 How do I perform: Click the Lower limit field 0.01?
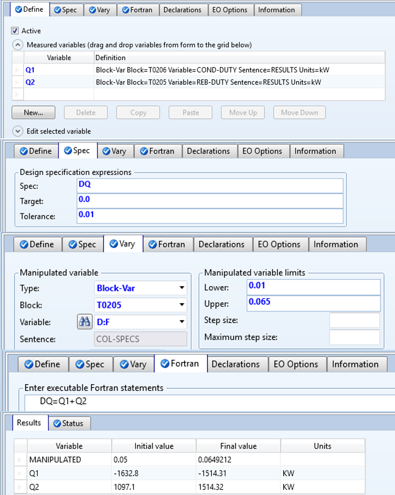pos(314,287)
